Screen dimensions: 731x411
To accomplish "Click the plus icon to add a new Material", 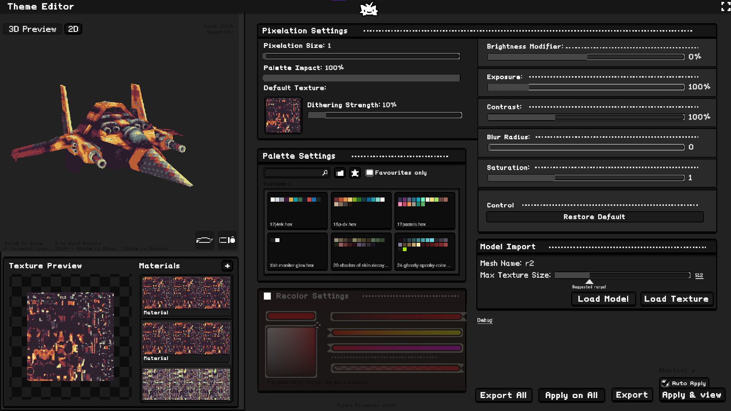I will (227, 266).
